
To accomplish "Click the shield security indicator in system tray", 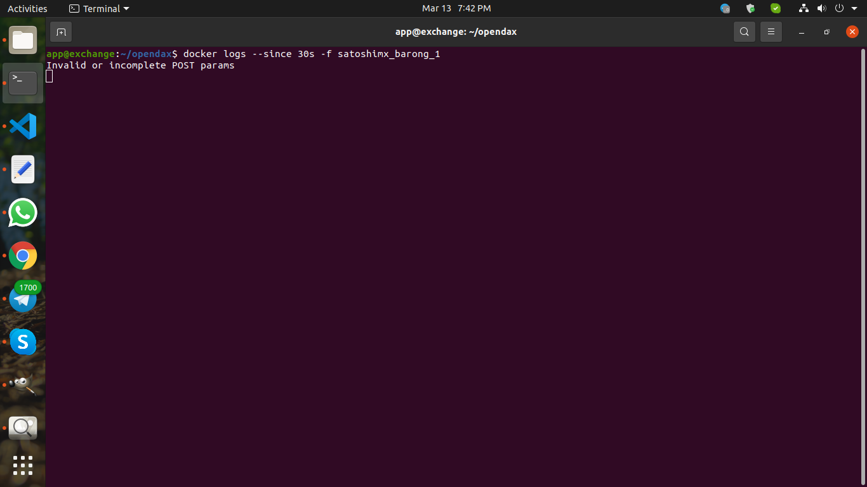I will tap(750, 8).
